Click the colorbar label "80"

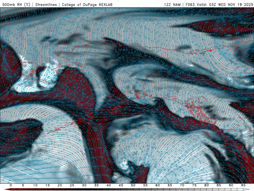click(x=207, y=185)
